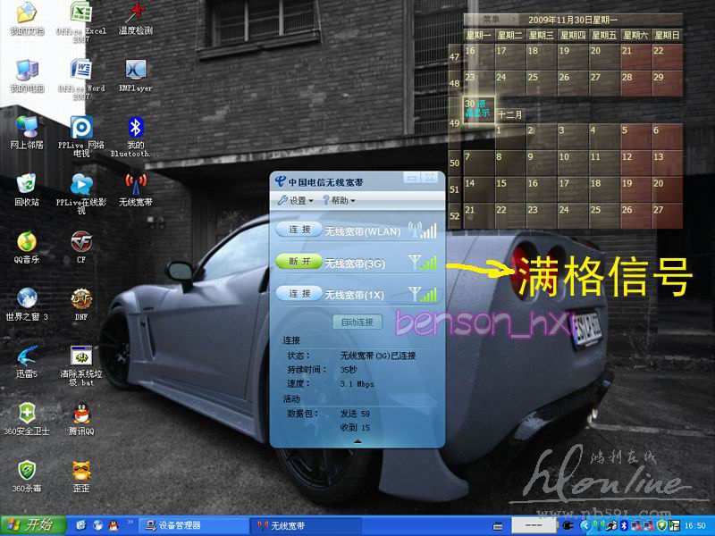Open the Office Excel 2007 shortcut

pos(81,14)
